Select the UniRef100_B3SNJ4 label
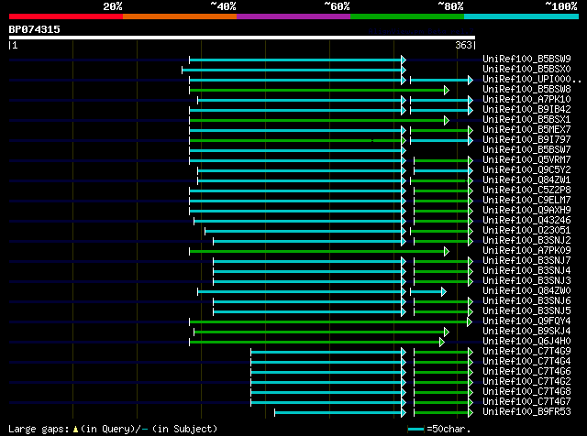Screen dimensions: 587x436 click(526, 271)
